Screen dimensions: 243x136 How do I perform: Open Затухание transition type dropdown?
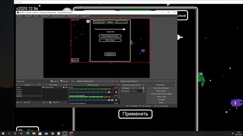coord(131,88)
